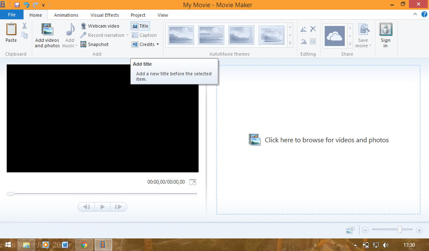Viewport: 429px width, 251px height.
Task: Click Share gallery down arrow
Action: pos(350,36)
